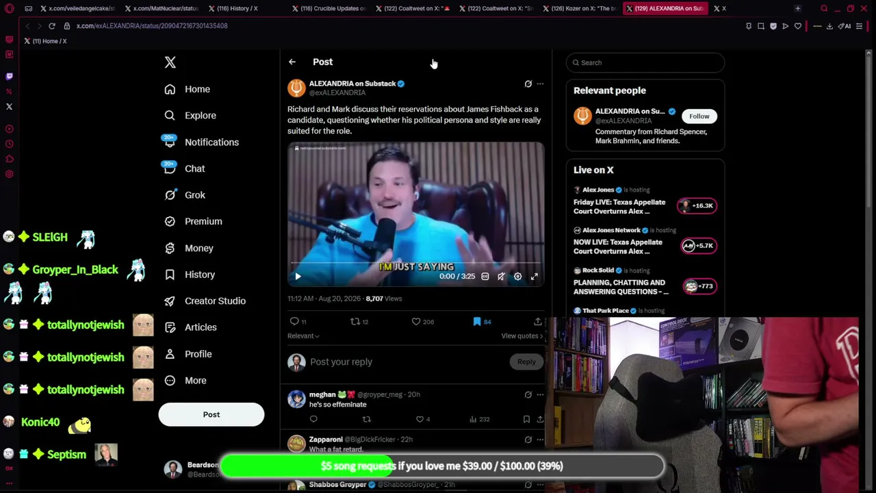This screenshot has height=493, width=876.
Task: Open Creator Studio
Action: (205, 301)
